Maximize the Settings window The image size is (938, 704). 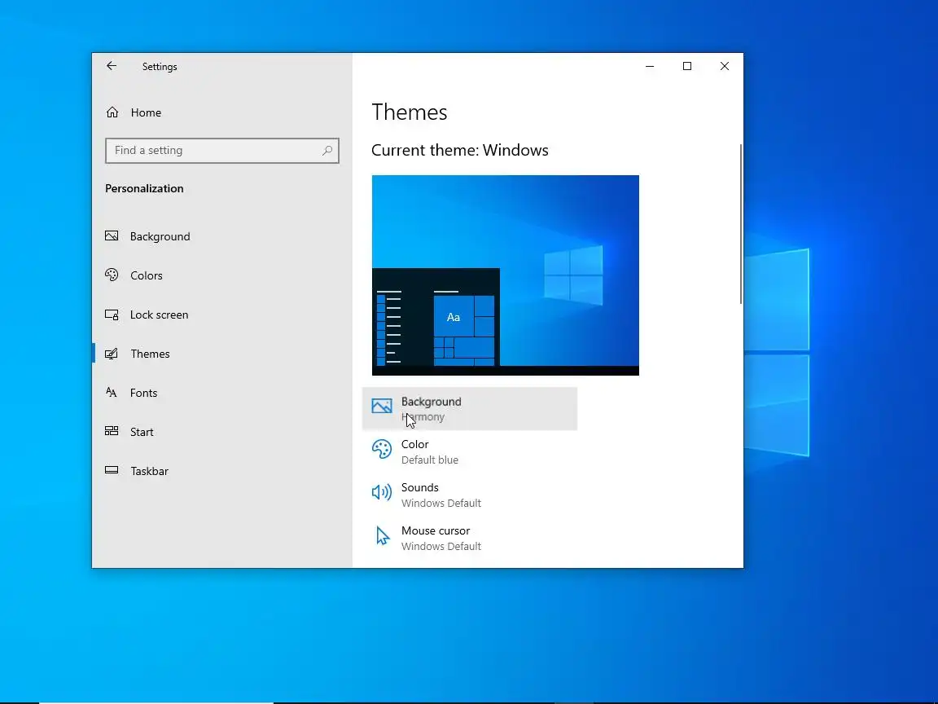click(x=686, y=67)
